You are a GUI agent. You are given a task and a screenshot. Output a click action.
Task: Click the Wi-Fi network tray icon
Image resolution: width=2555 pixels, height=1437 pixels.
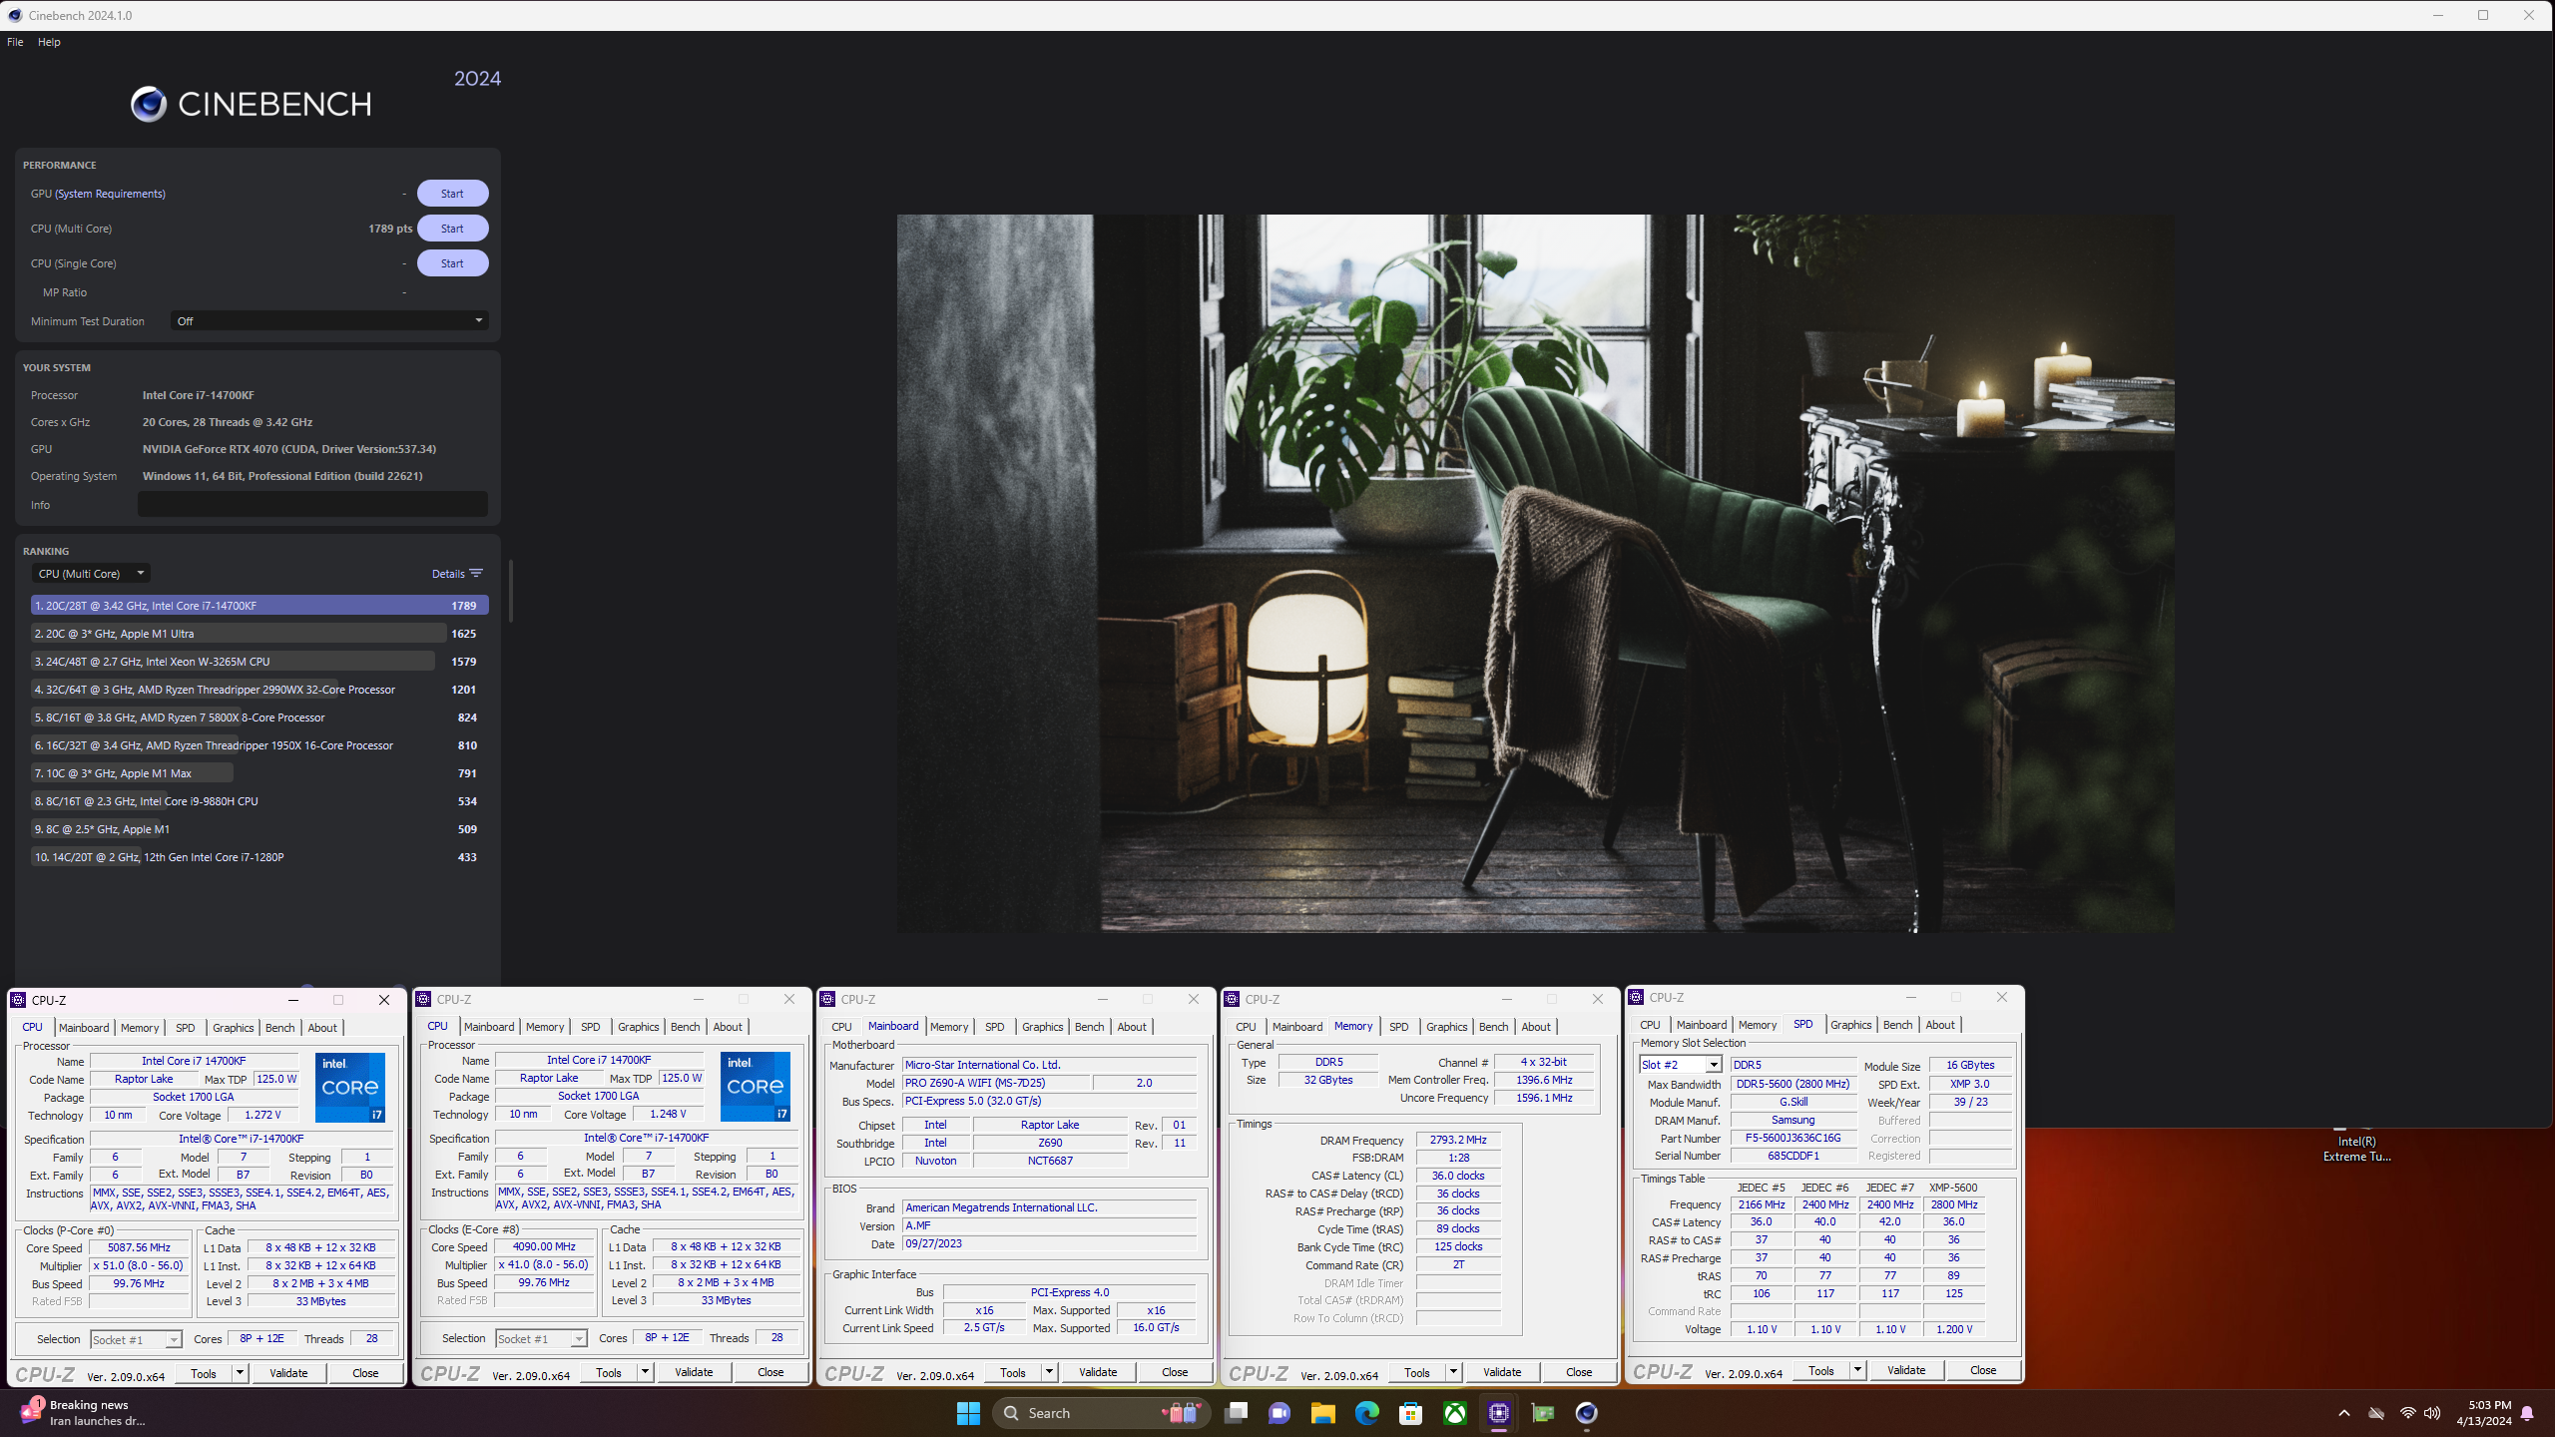pyautogui.click(x=2408, y=1413)
